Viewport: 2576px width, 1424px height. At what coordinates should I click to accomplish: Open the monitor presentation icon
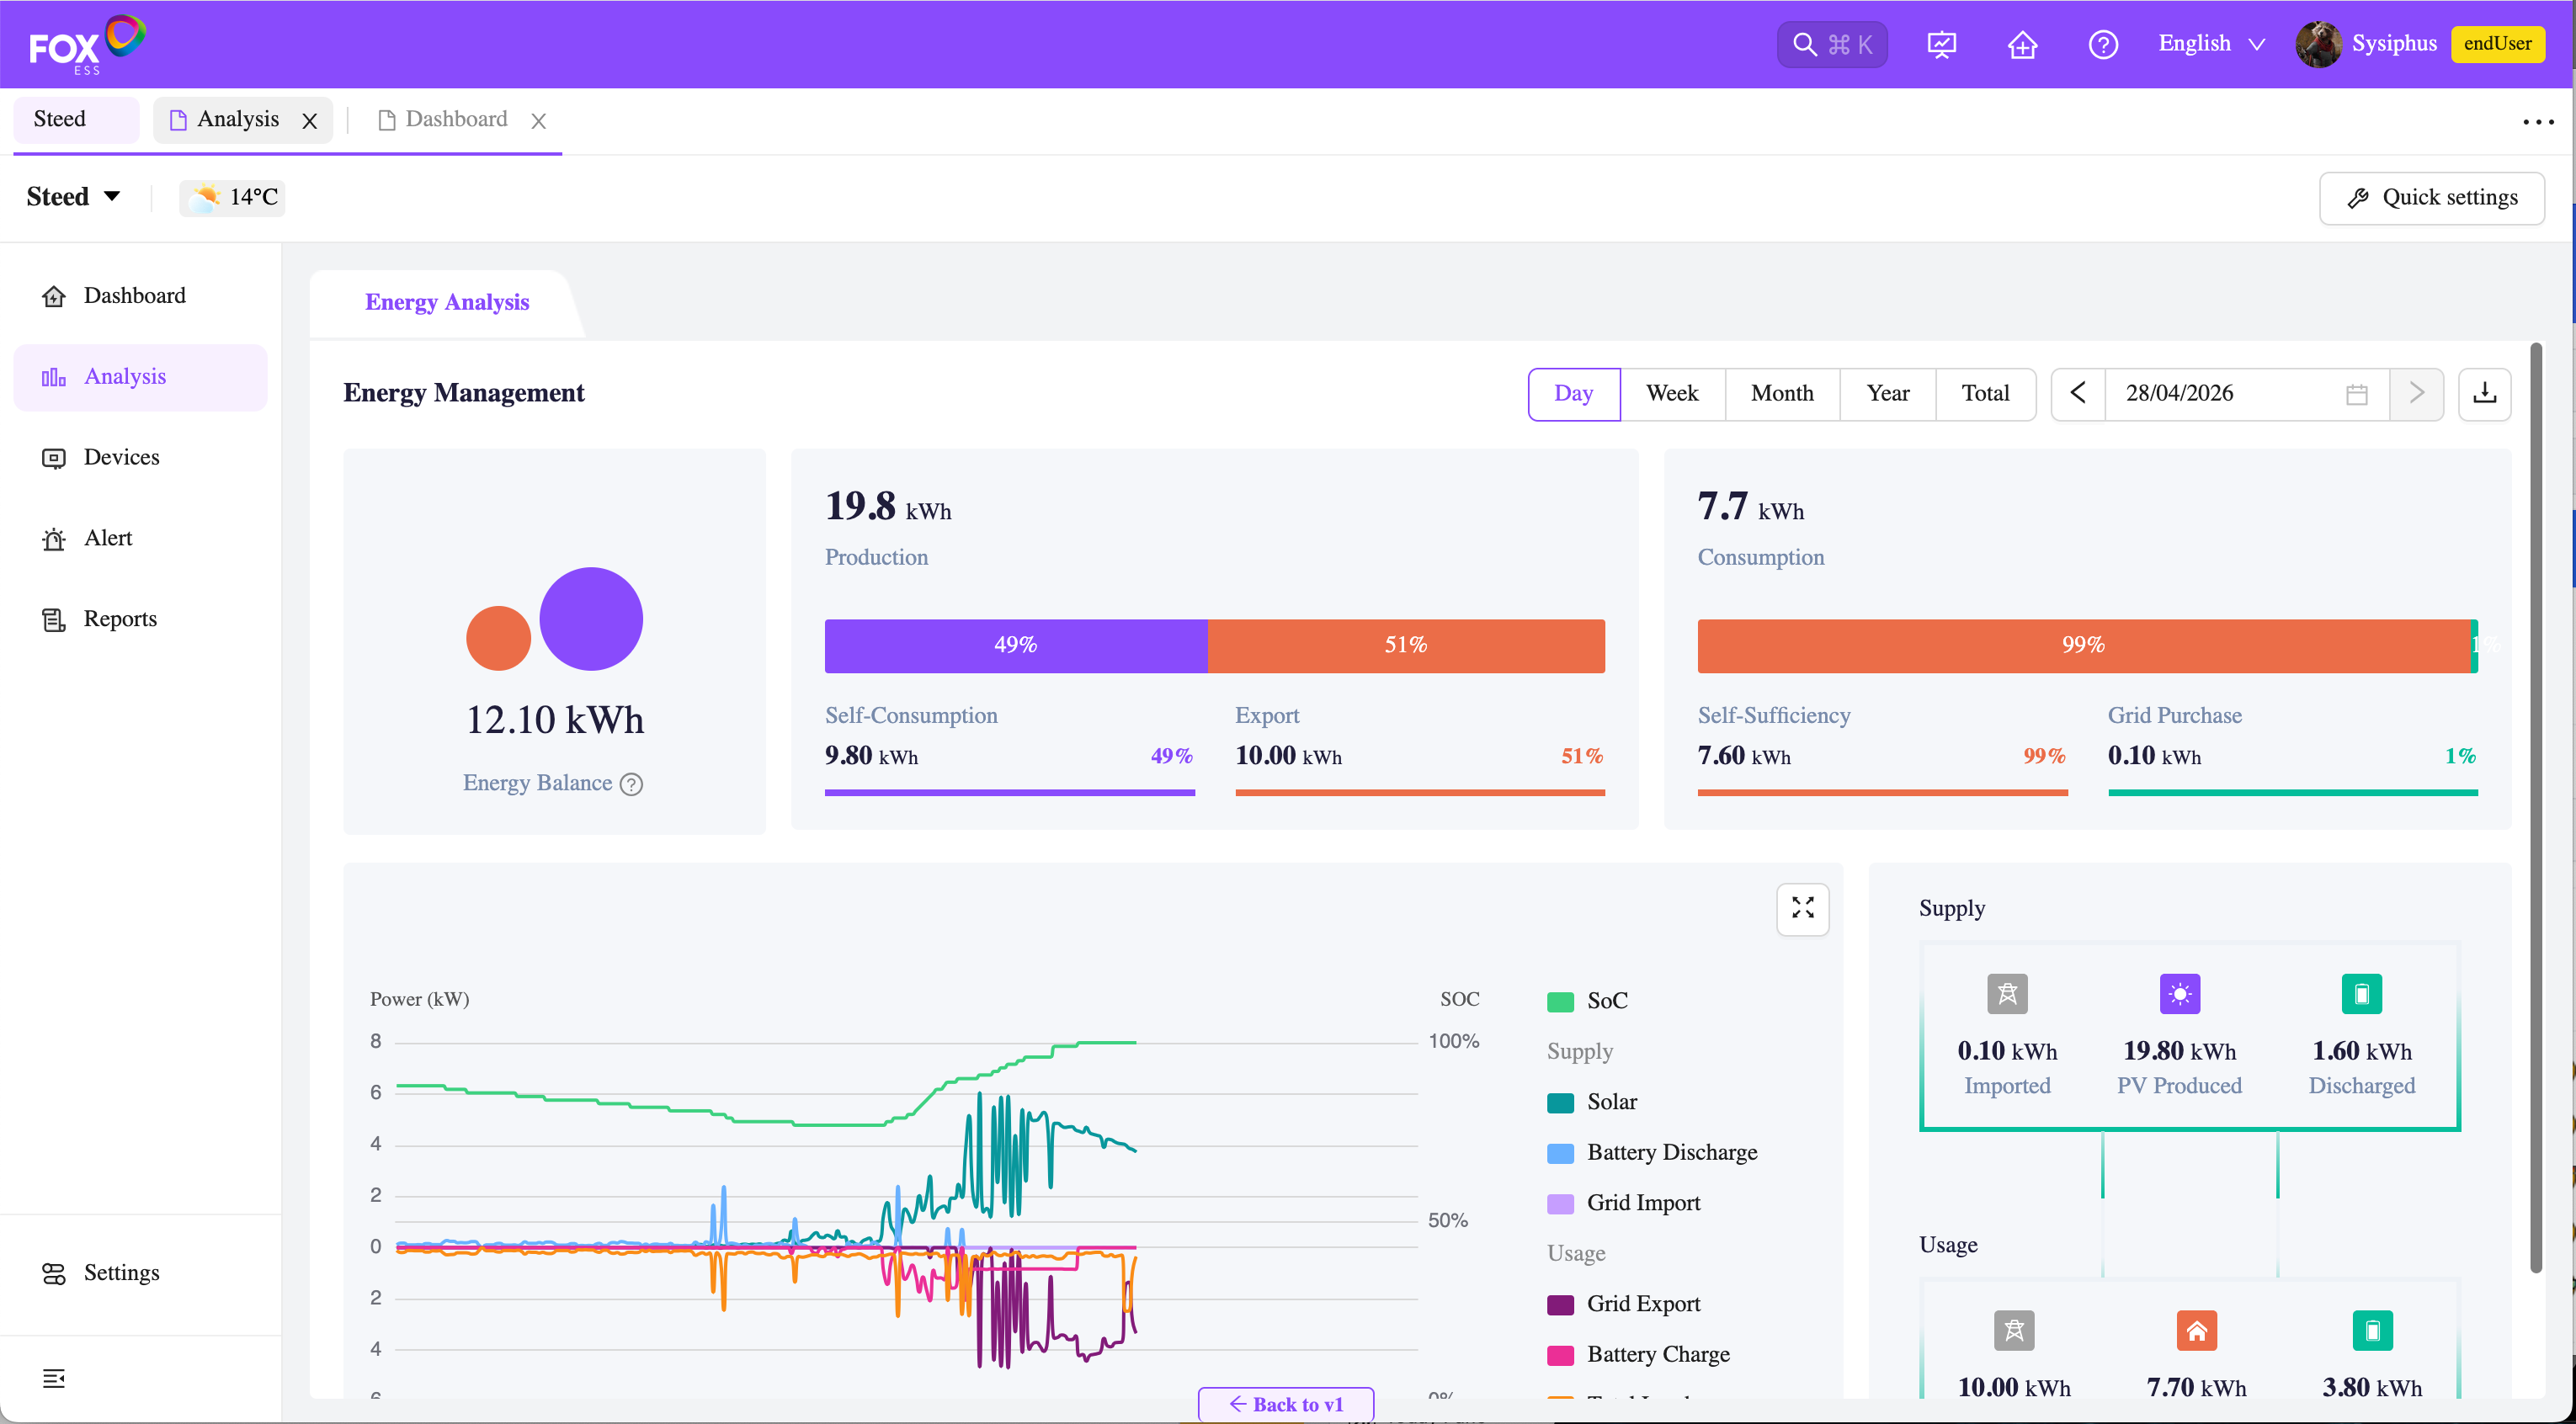tap(1941, 44)
